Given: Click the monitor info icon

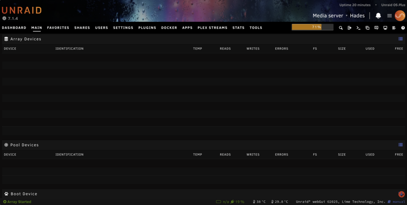Looking at the screenshot, I should pyautogui.click(x=385, y=28).
